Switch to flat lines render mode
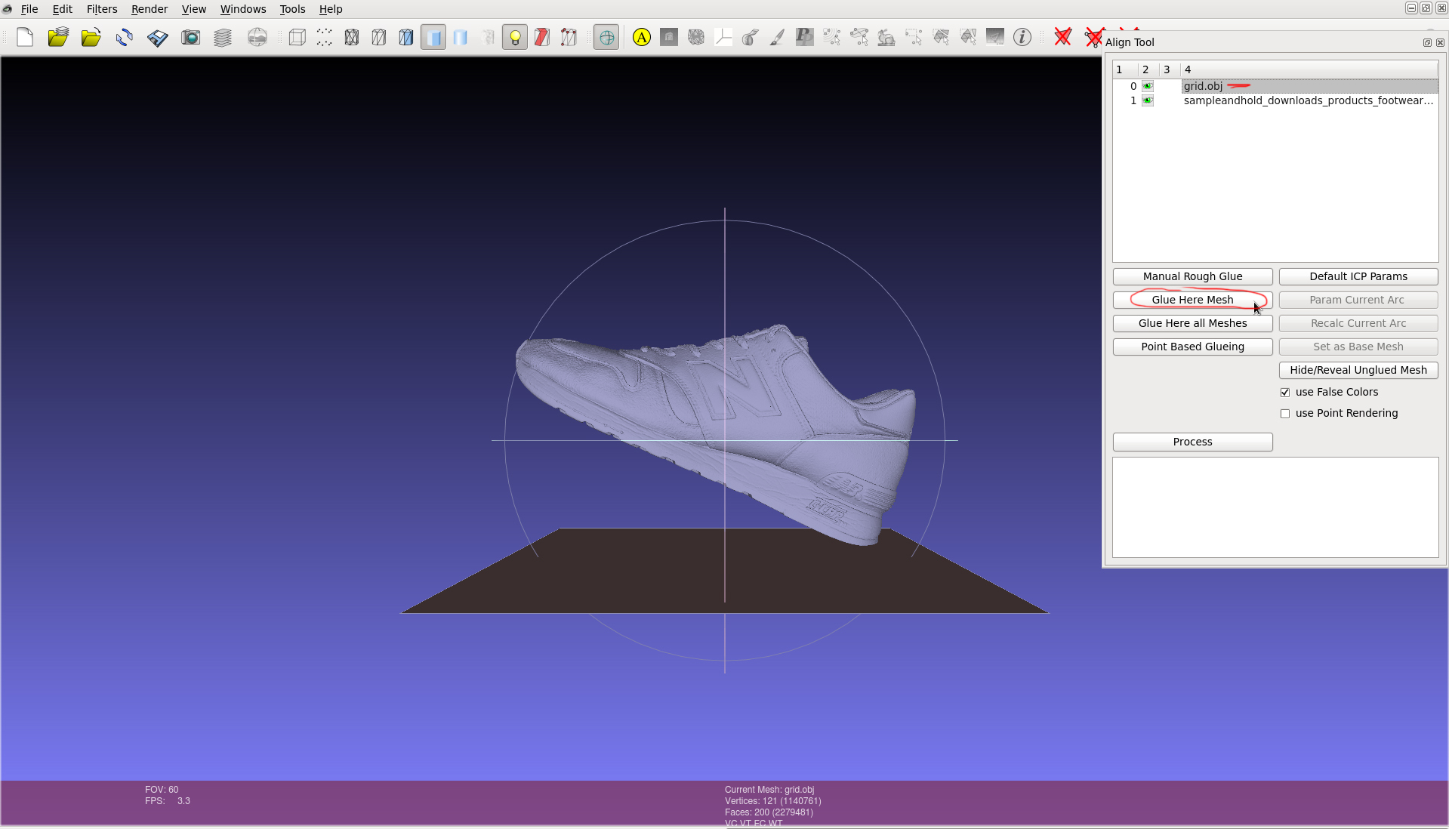Screen dimensions: 1449x829 click(406, 37)
